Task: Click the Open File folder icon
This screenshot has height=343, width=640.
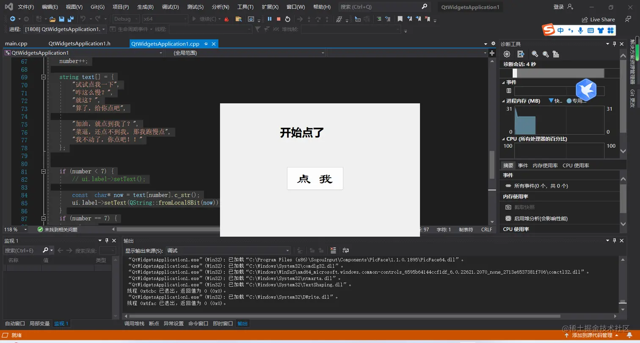Action: click(x=52, y=19)
